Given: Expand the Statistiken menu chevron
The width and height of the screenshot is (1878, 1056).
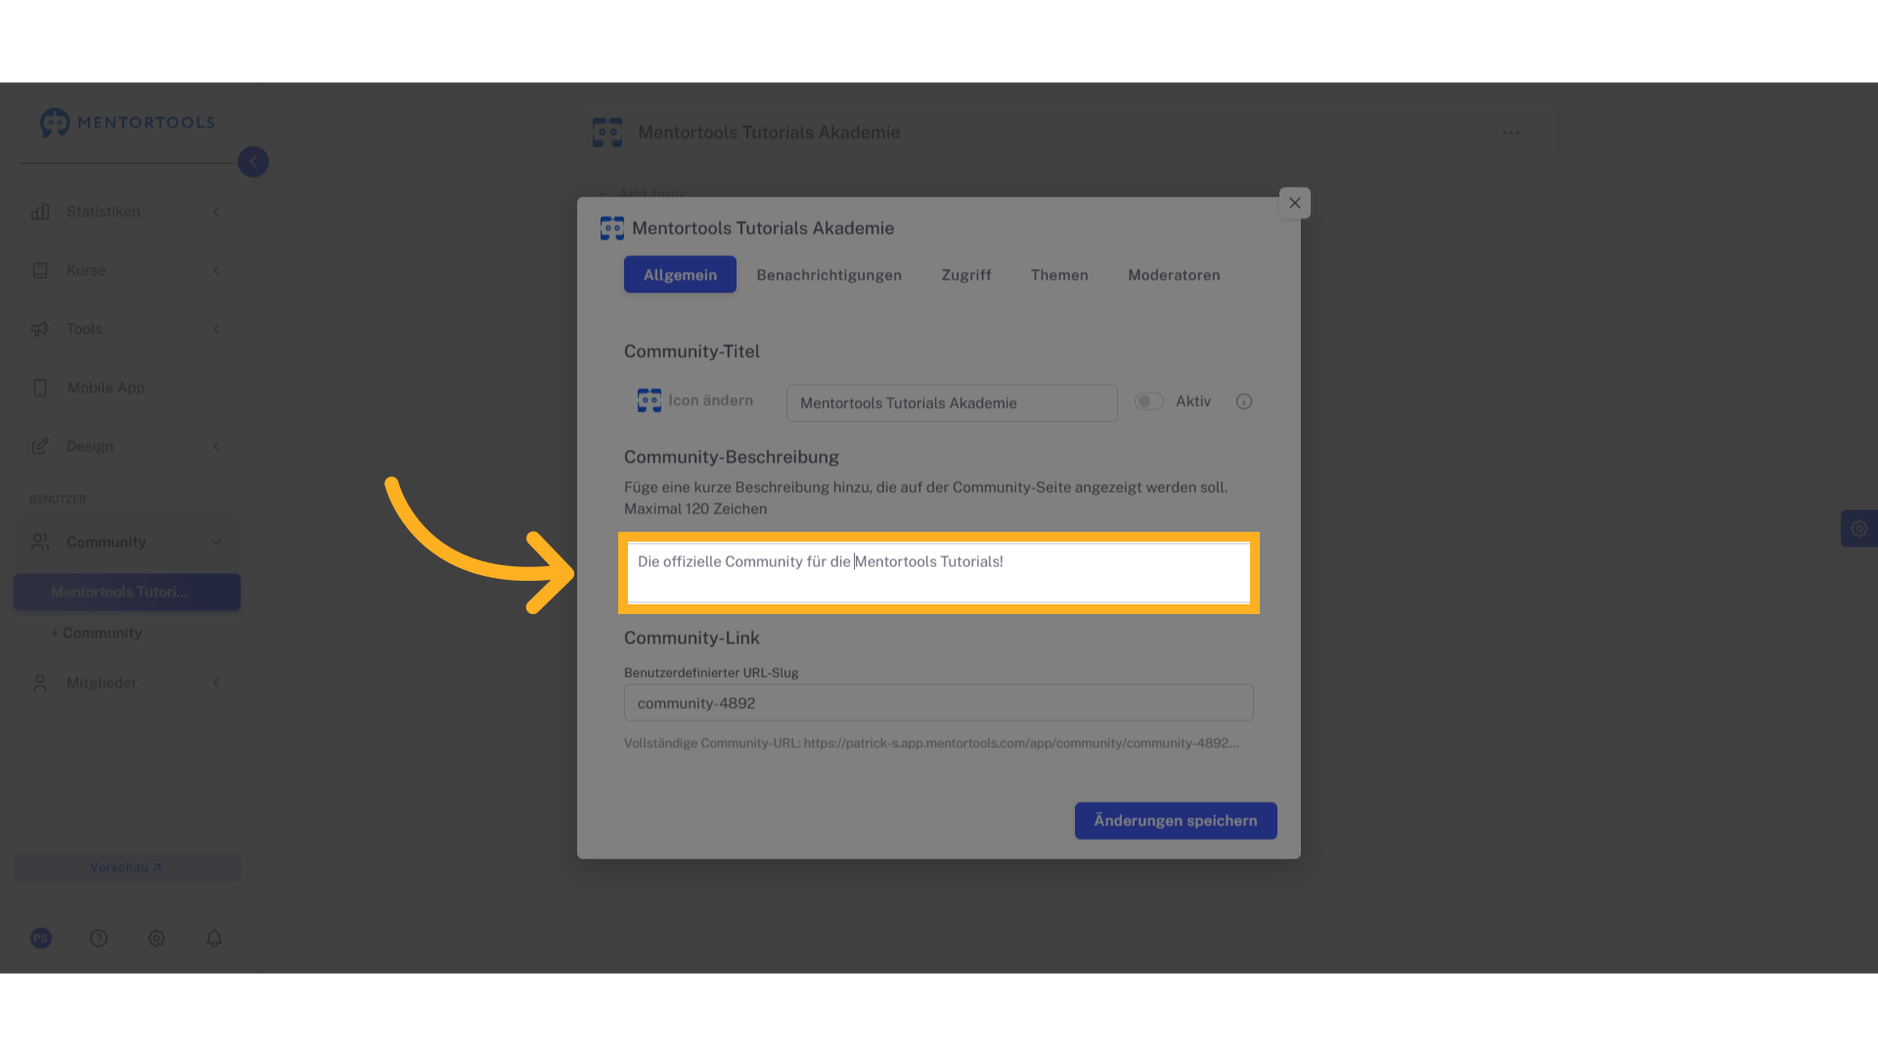Looking at the screenshot, I should [x=216, y=212].
